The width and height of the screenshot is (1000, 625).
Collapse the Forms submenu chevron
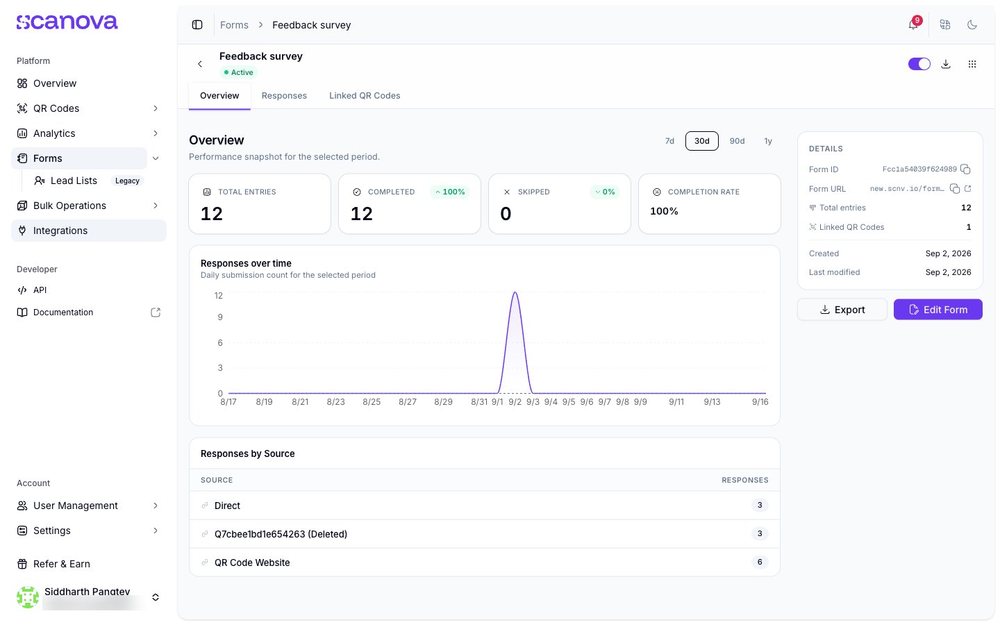point(156,158)
